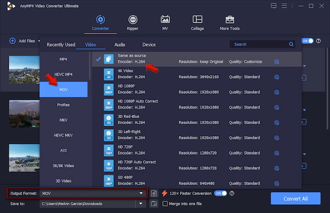
Task: Open the hamburger menu in title bar
Action: (284, 5)
